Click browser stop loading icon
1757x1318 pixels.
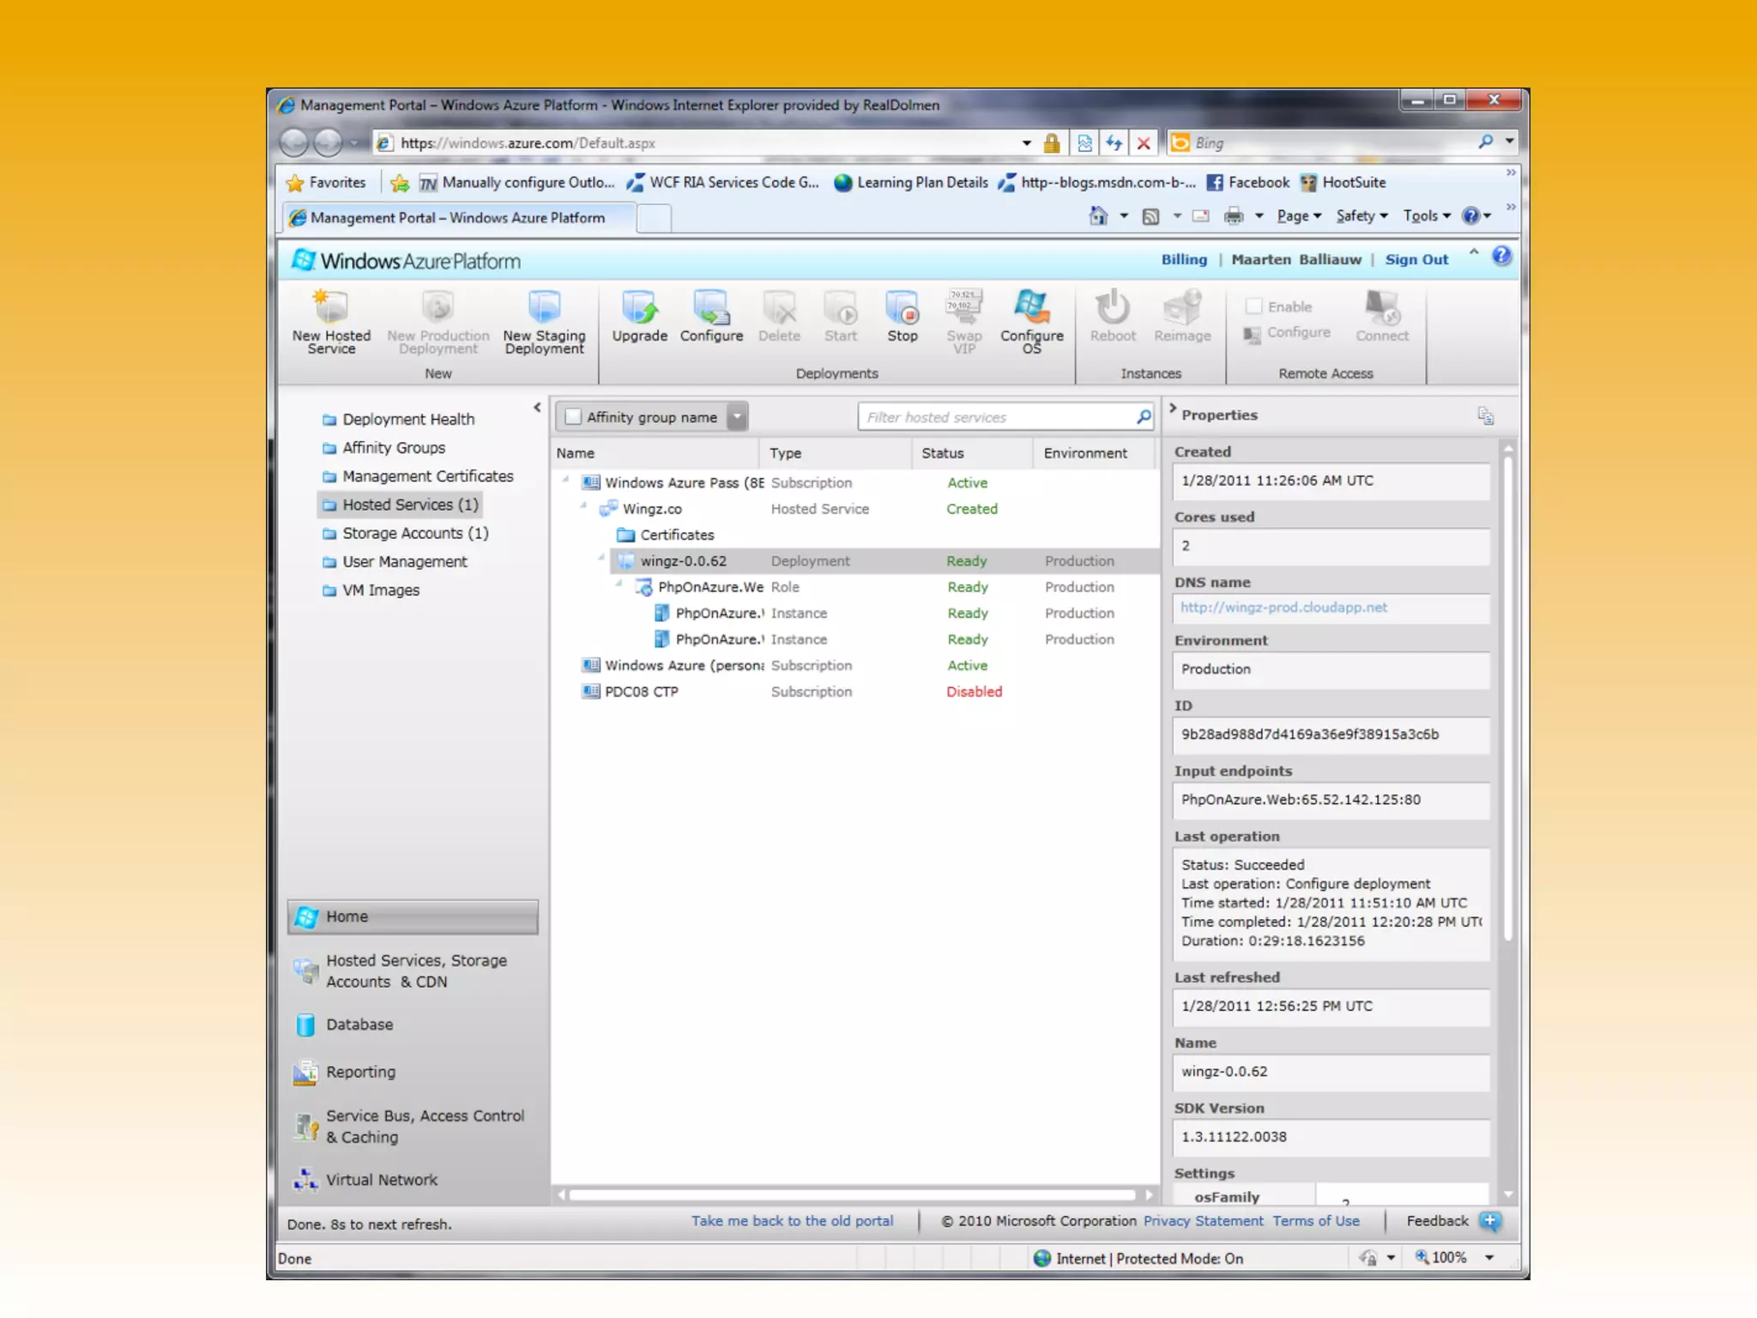[x=1144, y=143]
